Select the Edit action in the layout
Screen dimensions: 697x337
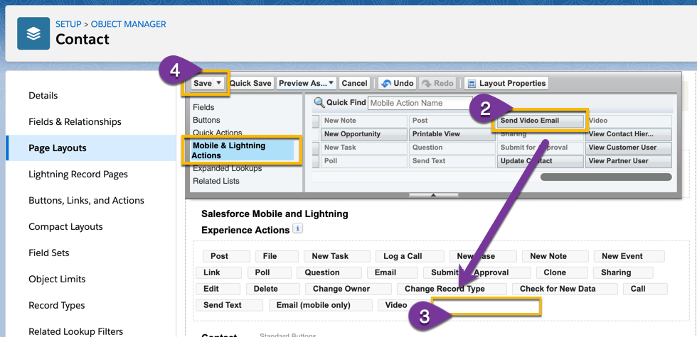click(x=218, y=289)
